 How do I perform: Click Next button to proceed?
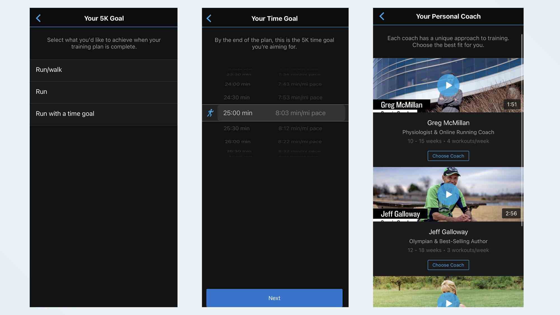coord(274,298)
